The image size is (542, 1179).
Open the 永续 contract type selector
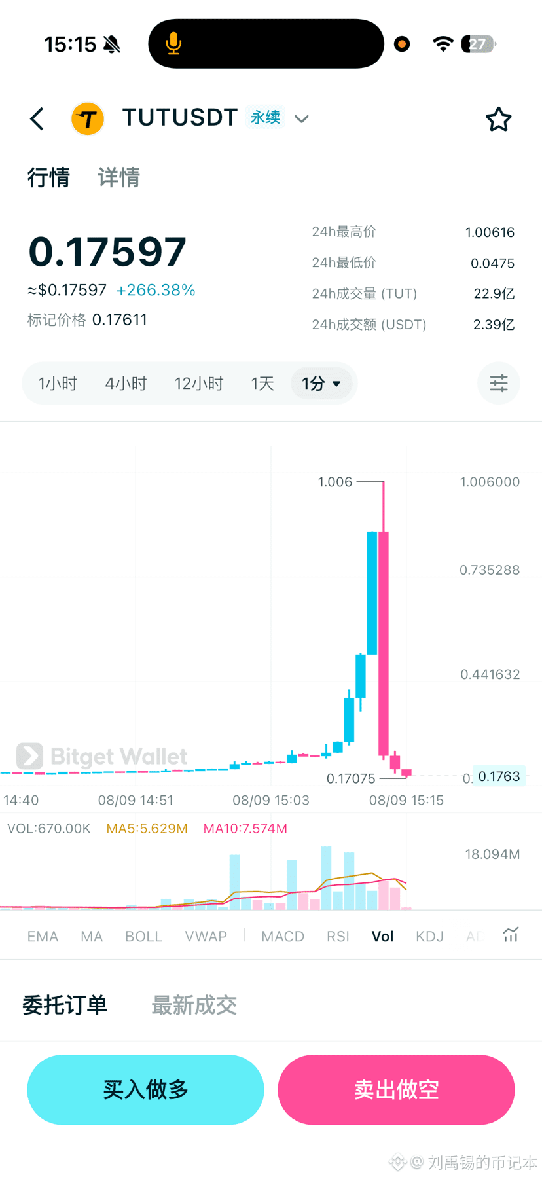pos(265,117)
